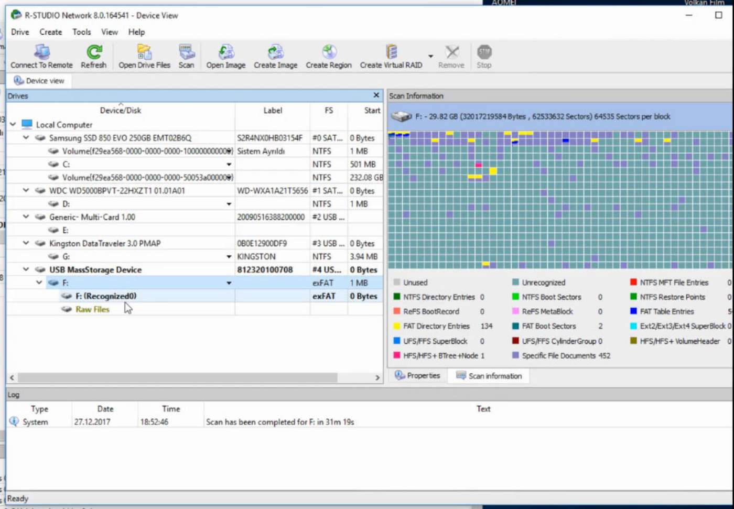Open the dropdown arrow on the F: drive row
The height and width of the screenshot is (509, 734).
pos(229,283)
